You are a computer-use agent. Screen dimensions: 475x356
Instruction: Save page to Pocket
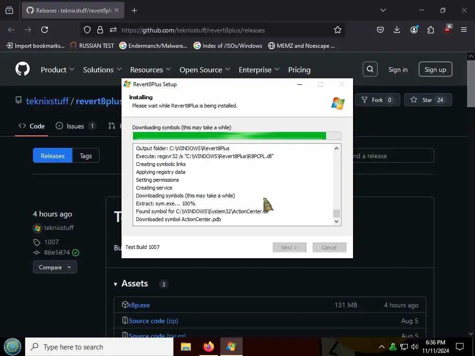(380, 30)
